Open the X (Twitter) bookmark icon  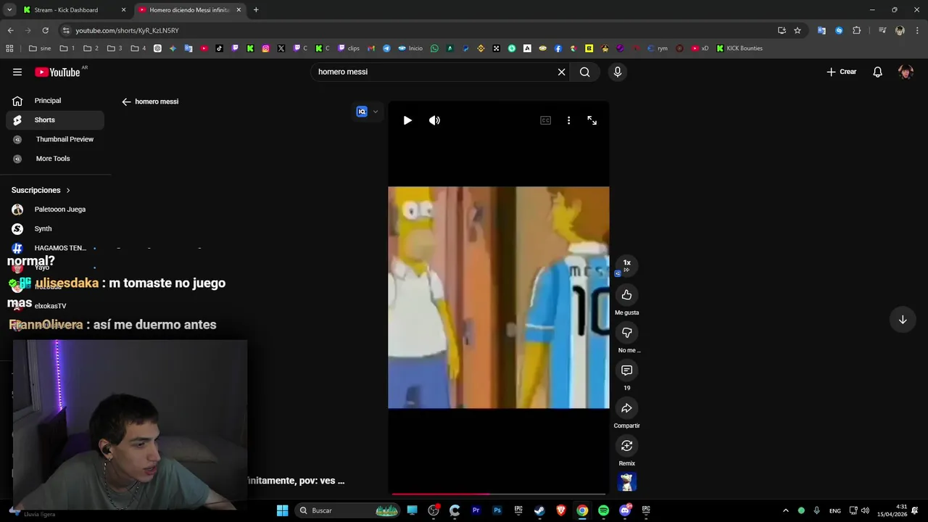coord(281,49)
